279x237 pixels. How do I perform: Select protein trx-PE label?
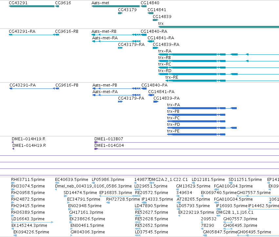173,131
